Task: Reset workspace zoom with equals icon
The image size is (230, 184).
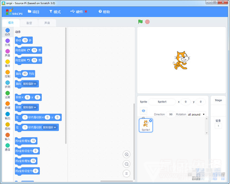Action: [x=126, y=174]
